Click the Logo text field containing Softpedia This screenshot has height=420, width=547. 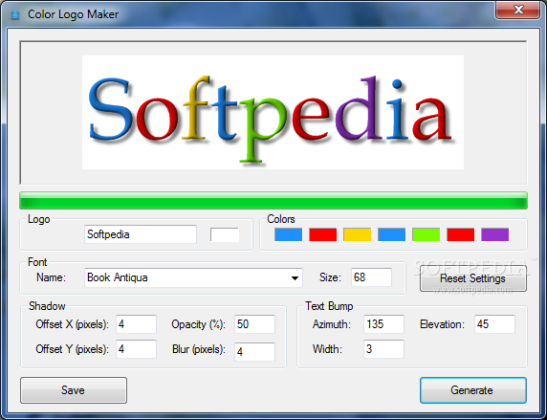pos(141,234)
